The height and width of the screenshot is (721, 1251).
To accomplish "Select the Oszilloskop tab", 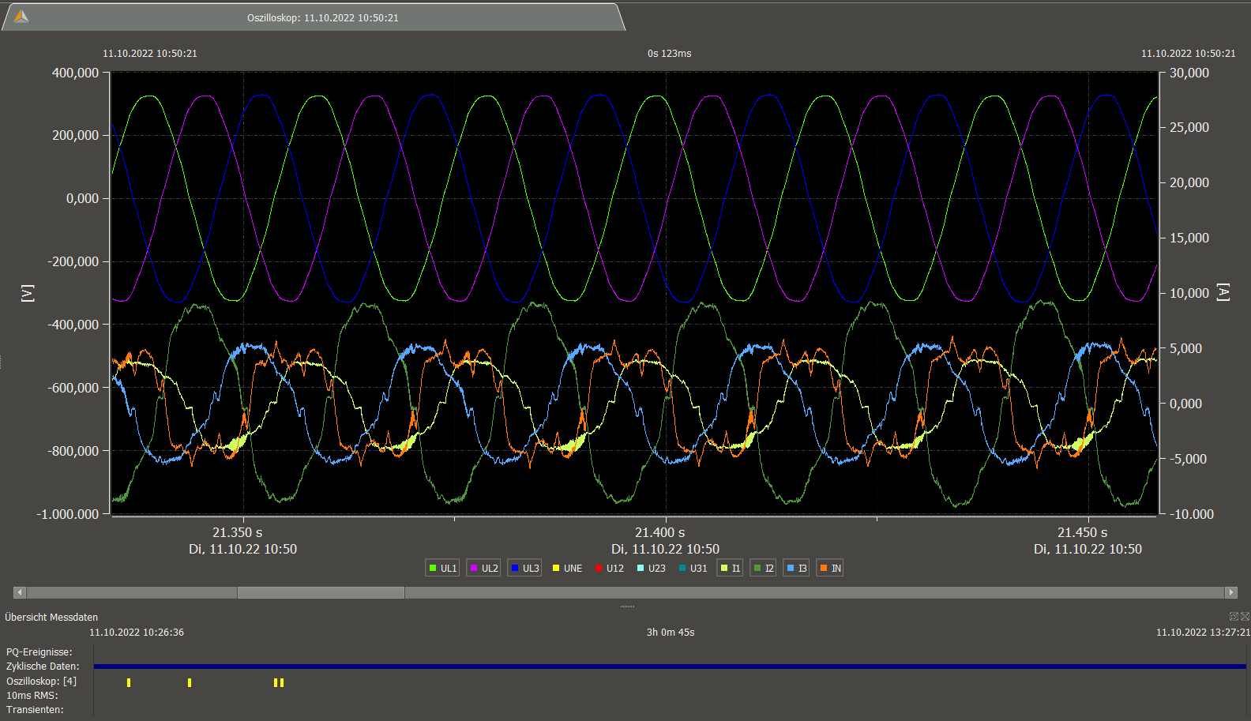I will [322, 17].
